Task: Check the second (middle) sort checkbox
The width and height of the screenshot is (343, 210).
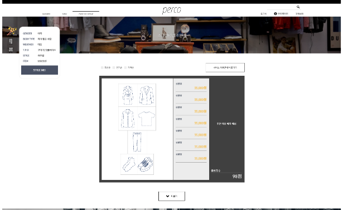Action: 114,67
